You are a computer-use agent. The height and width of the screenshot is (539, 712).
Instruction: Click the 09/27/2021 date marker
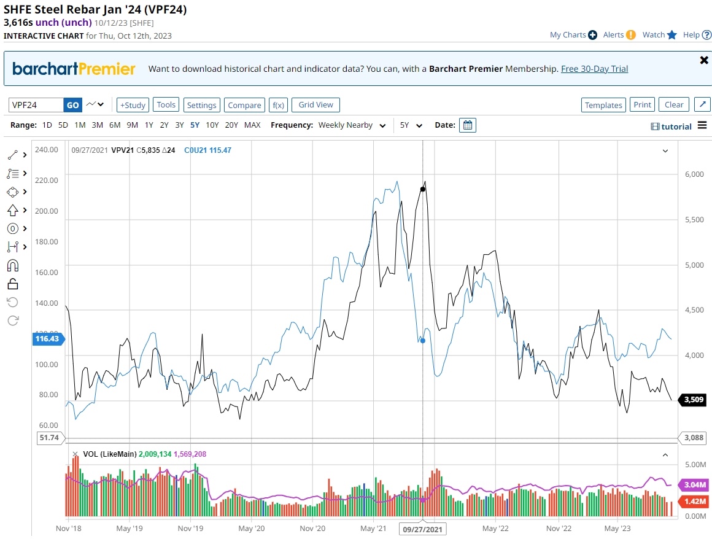click(422, 529)
